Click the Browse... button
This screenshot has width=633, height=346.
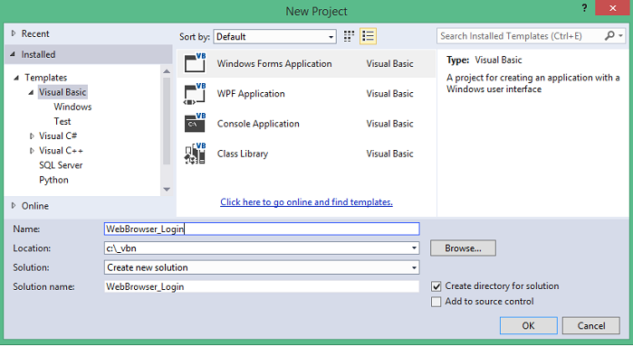pos(463,248)
